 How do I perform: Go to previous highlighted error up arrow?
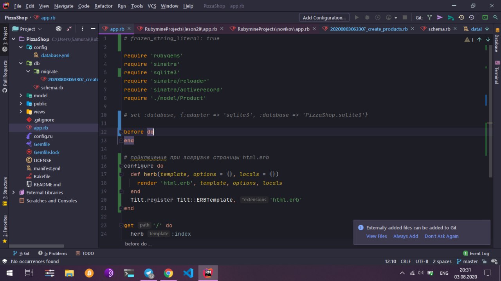[x=479, y=39]
